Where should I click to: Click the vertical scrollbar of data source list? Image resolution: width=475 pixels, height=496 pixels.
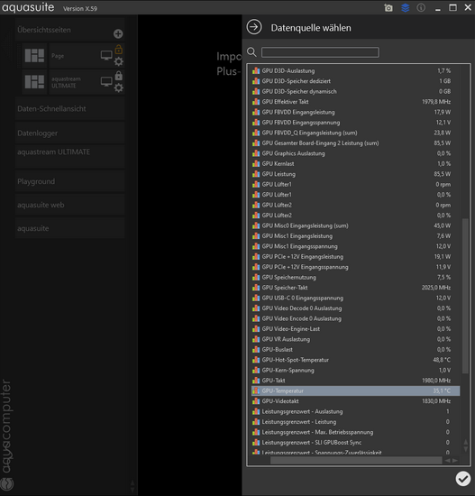coord(465,296)
